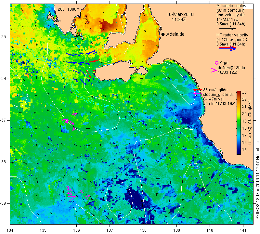260x234 pixels.
Task: Click the red-blue HF radar legend arrow
Action: [x=227, y=48]
